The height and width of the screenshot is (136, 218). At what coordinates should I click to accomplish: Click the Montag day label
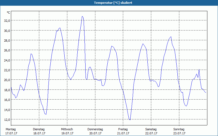pyautogui.click(x=11, y=129)
